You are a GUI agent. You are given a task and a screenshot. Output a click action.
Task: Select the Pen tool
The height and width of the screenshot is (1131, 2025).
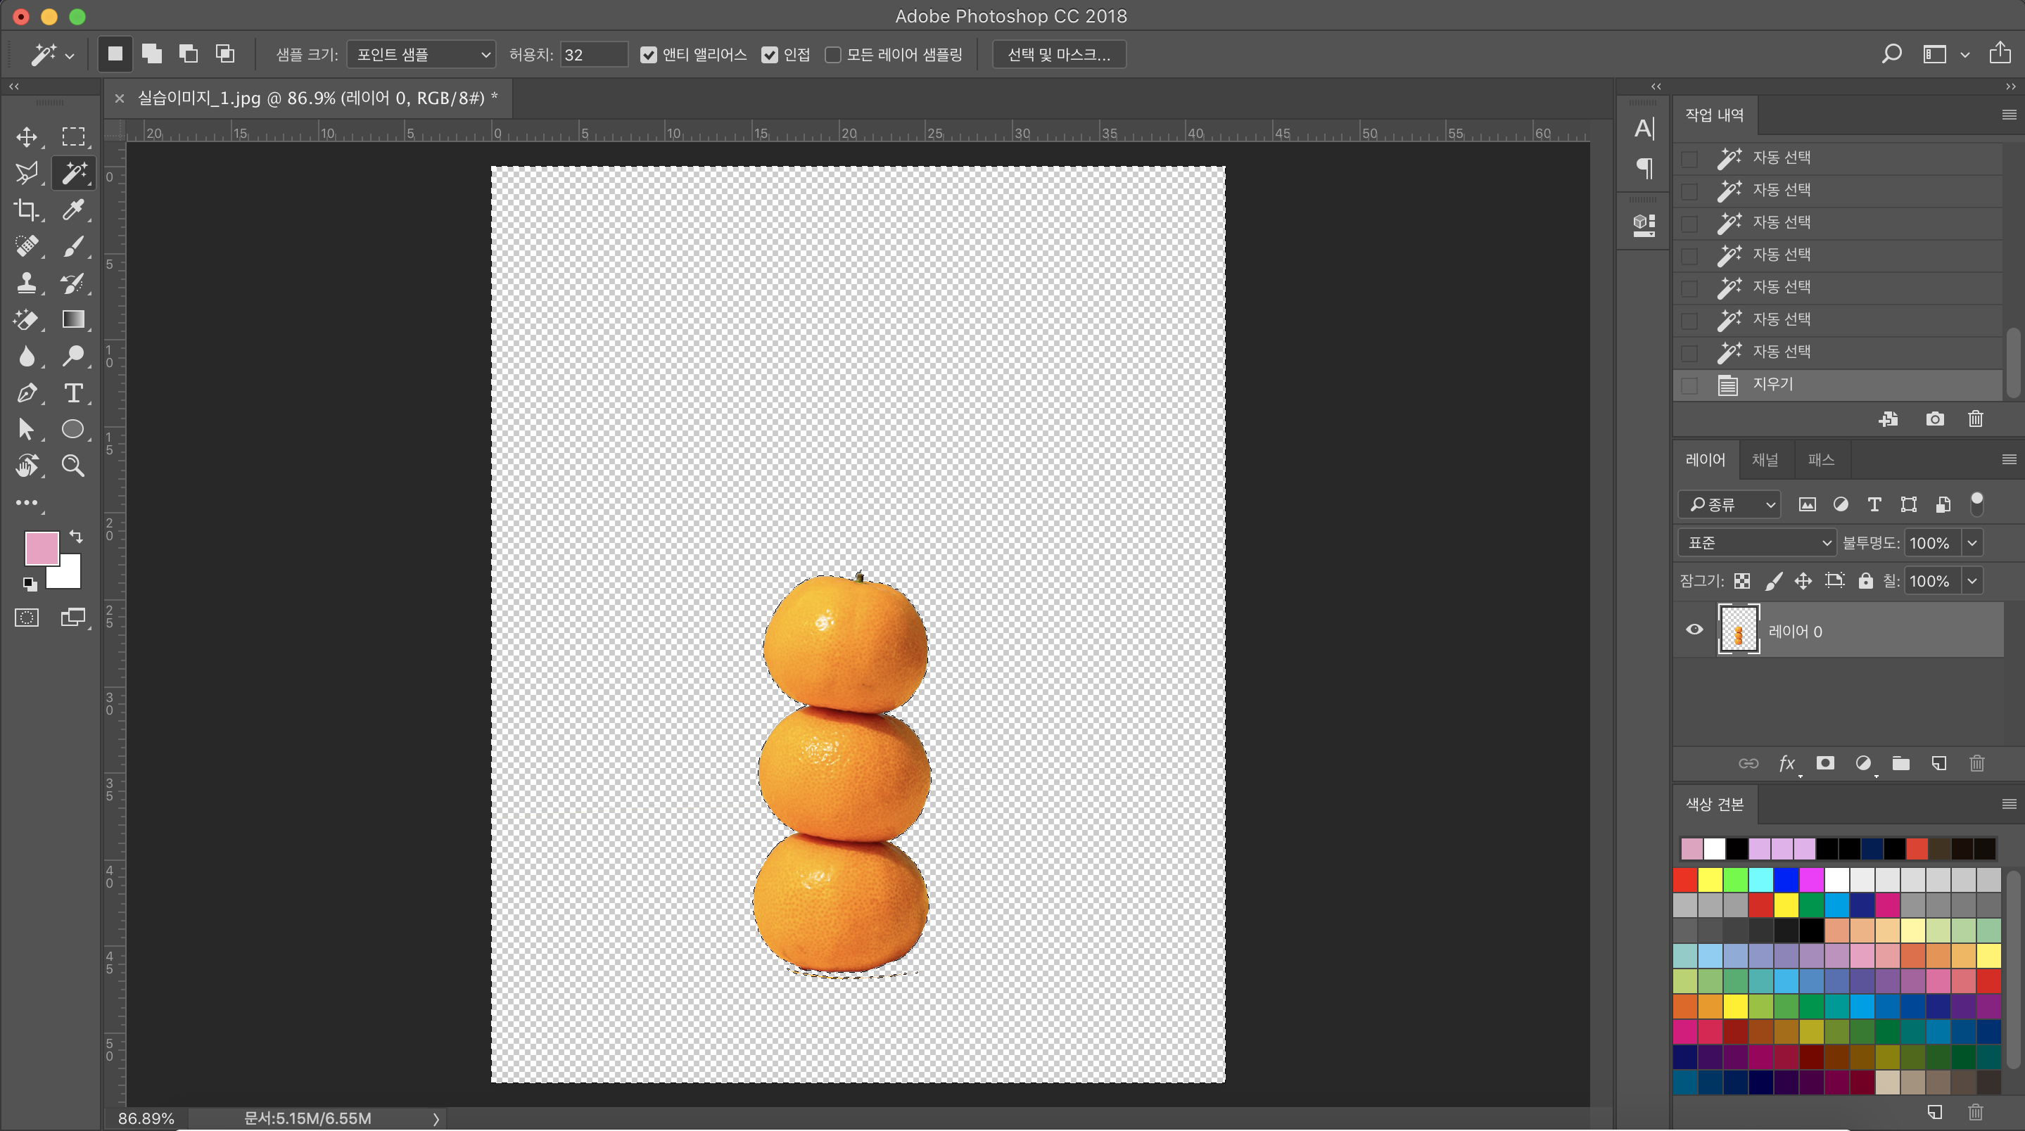point(26,392)
